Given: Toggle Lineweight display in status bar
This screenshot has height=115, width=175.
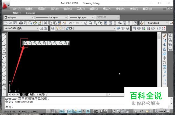Looking at the screenshot, I should click(x=84, y=111).
